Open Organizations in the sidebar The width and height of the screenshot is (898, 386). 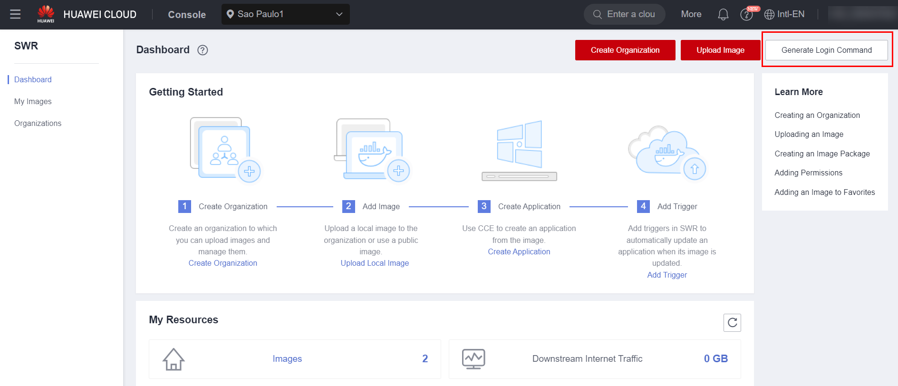tap(38, 123)
